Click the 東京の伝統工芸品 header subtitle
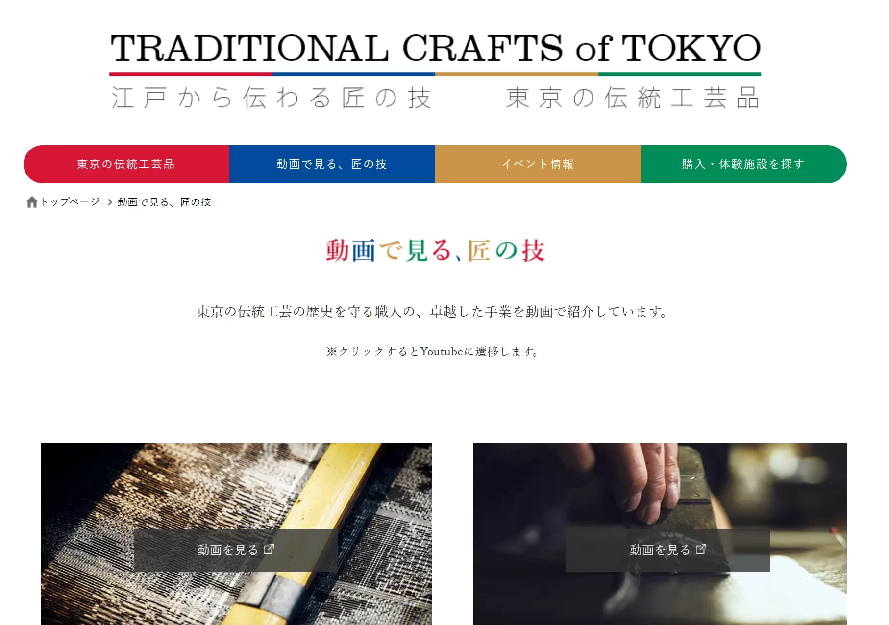This screenshot has height=625, width=889. pos(633,98)
